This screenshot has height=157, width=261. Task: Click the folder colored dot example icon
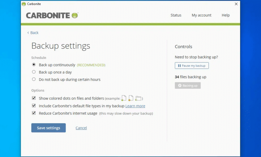[x=138, y=98]
